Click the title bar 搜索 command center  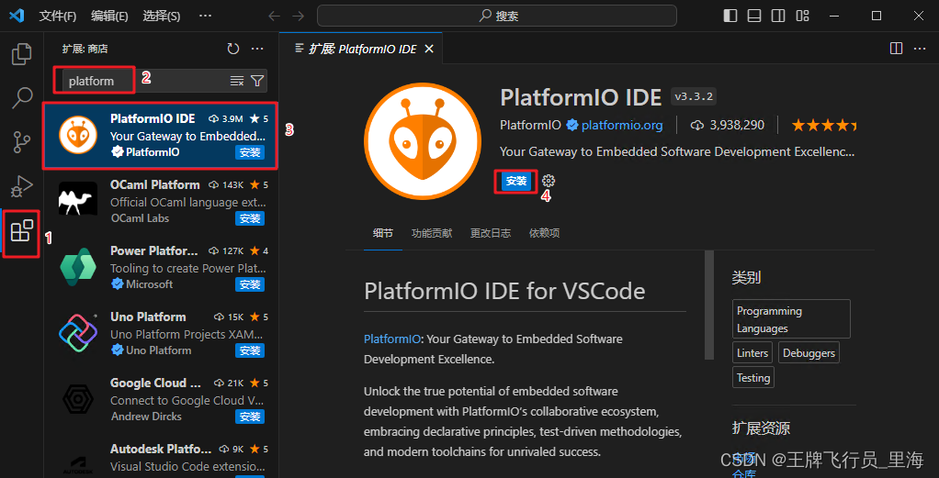(497, 17)
